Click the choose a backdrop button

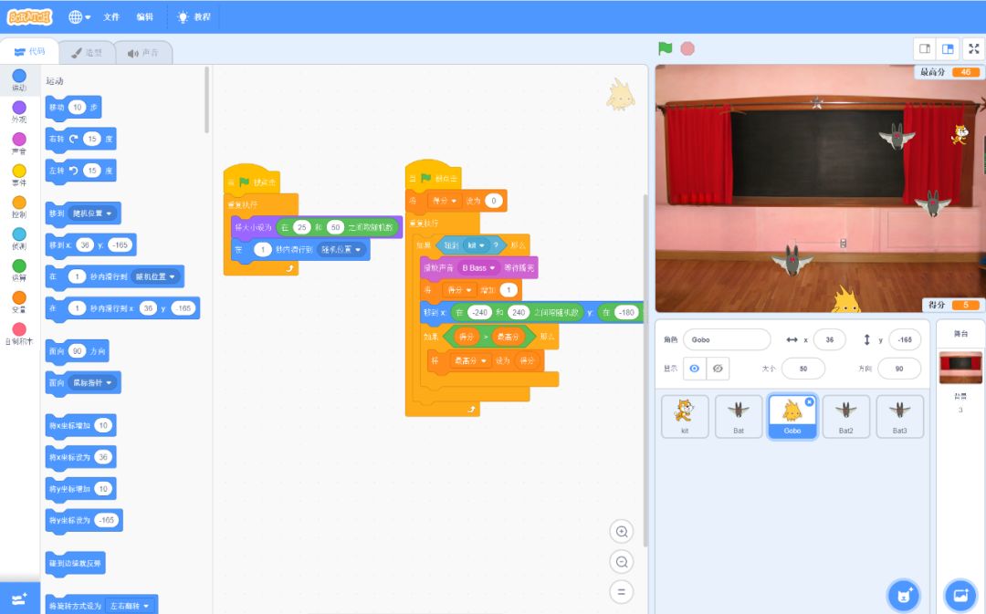pyautogui.click(x=960, y=595)
